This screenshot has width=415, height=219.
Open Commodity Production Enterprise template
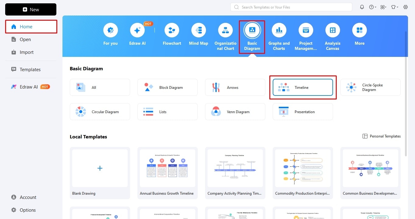click(x=303, y=173)
